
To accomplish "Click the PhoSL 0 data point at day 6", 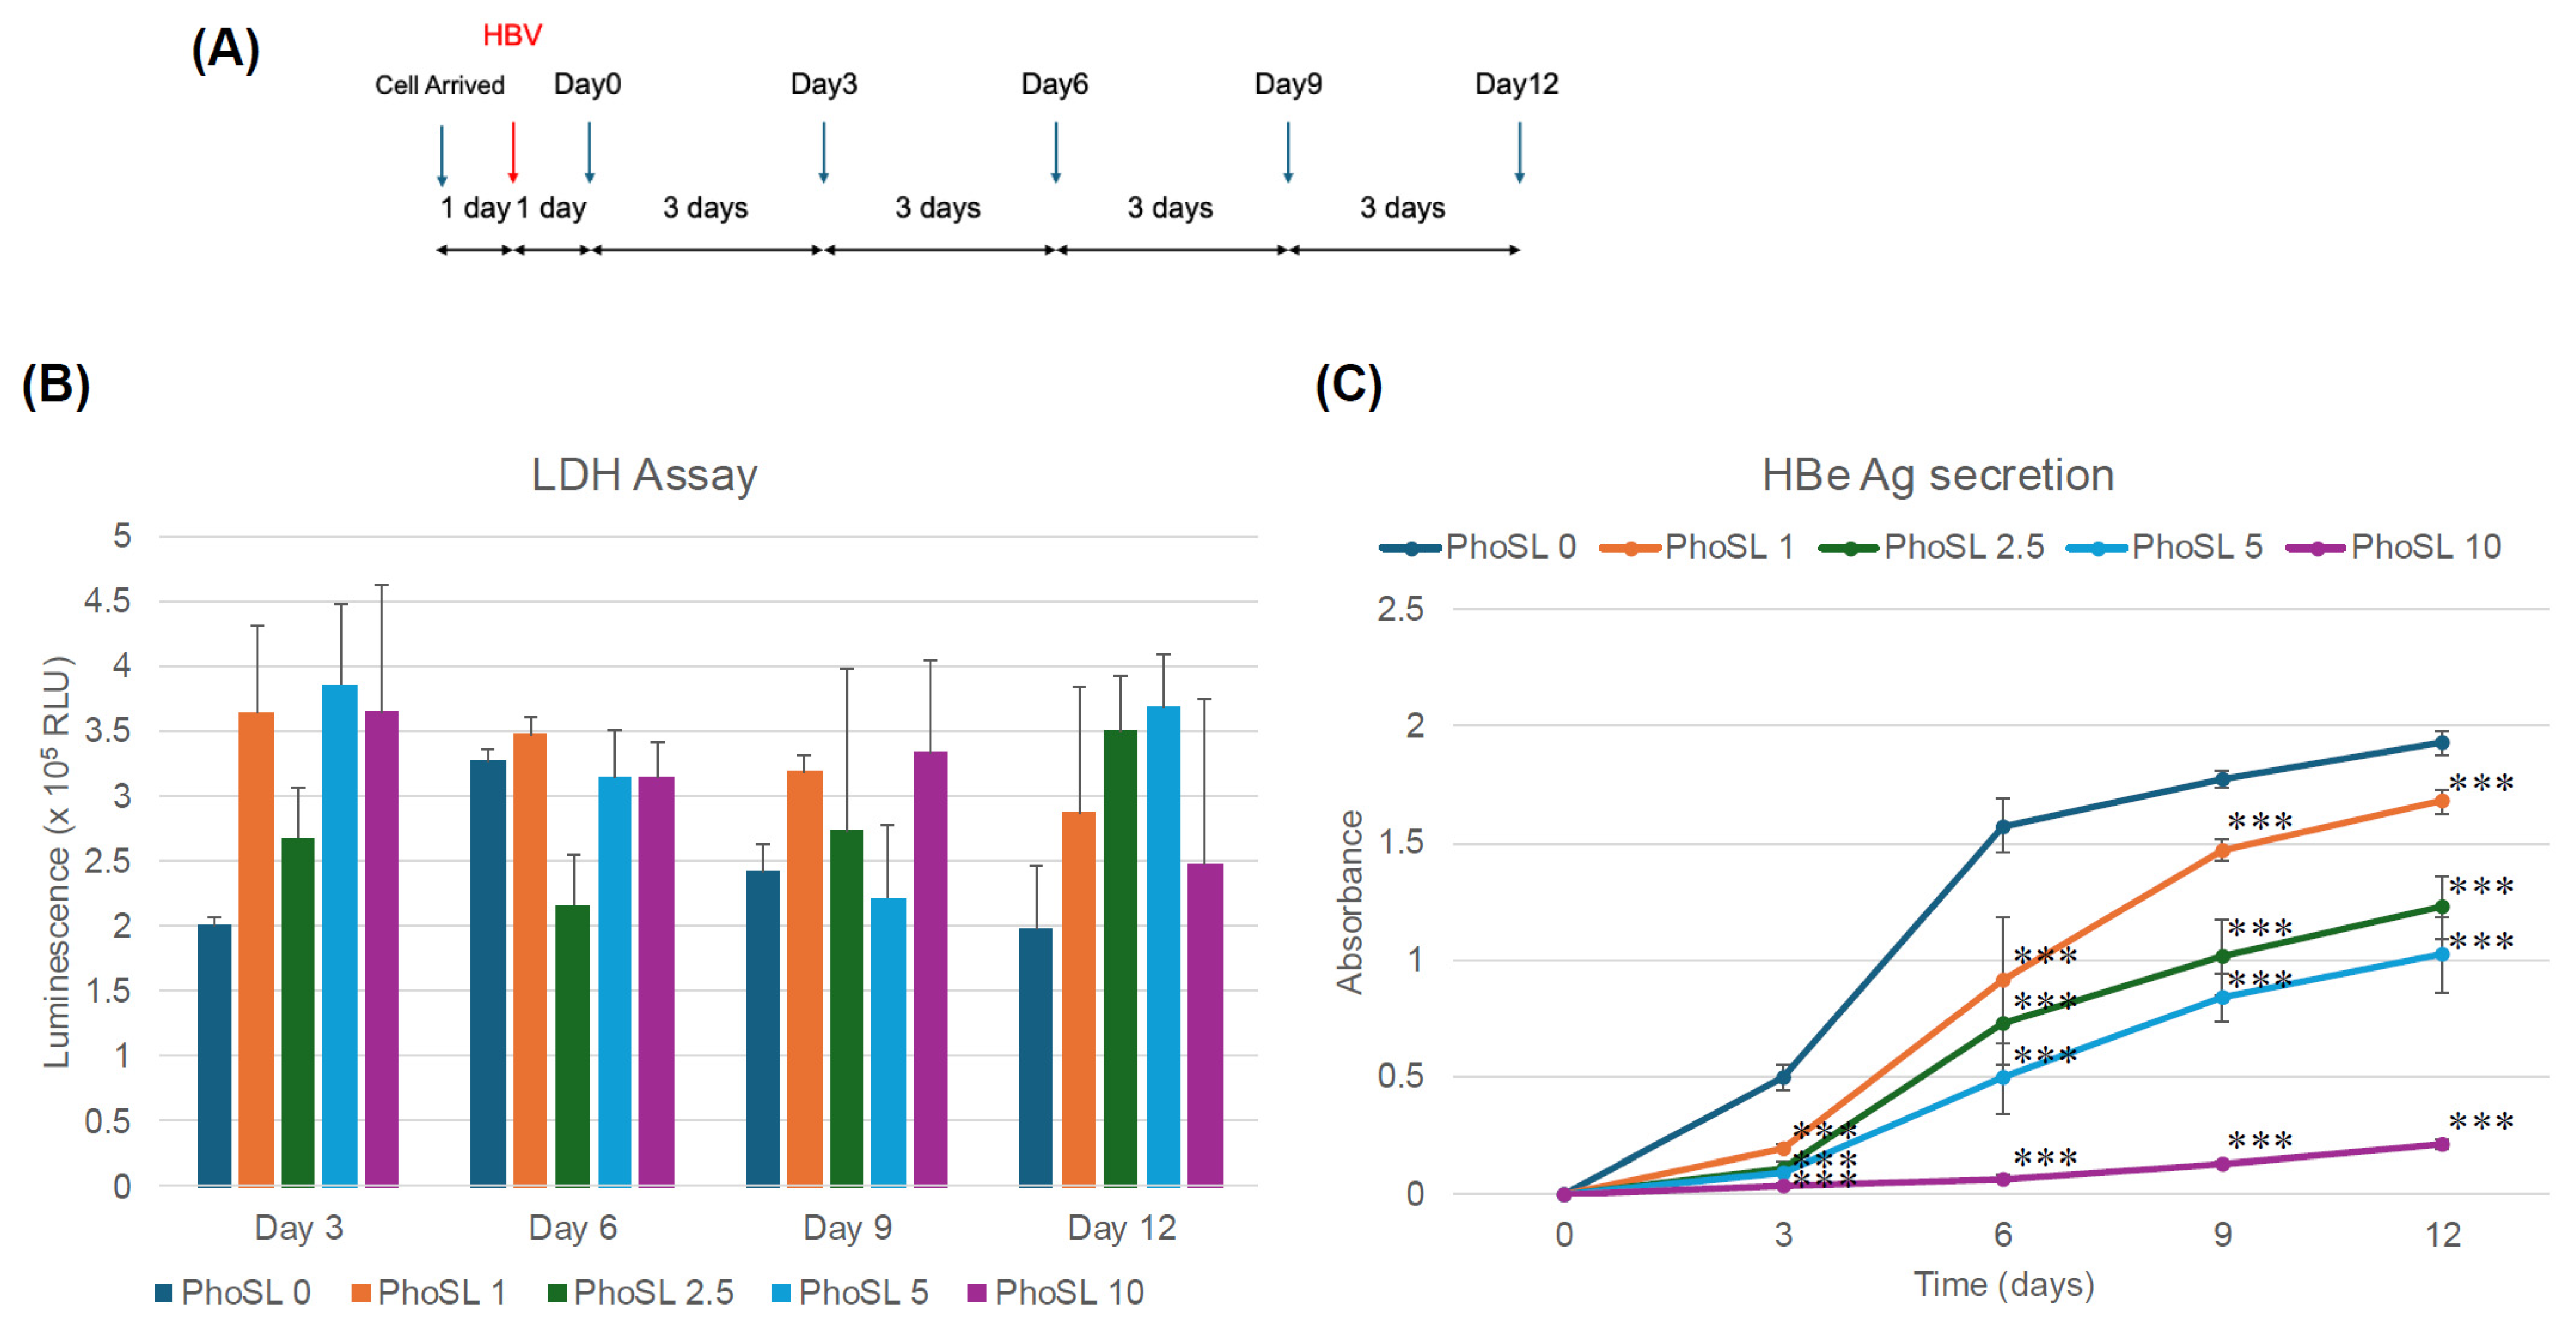I will (x=2003, y=826).
